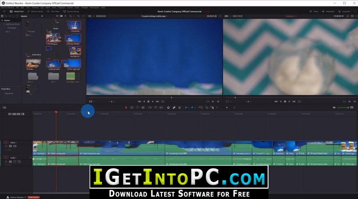The height and width of the screenshot is (199, 358).
Task: Click the timeline full extent zoom icon
Action: tap(200, 108)
